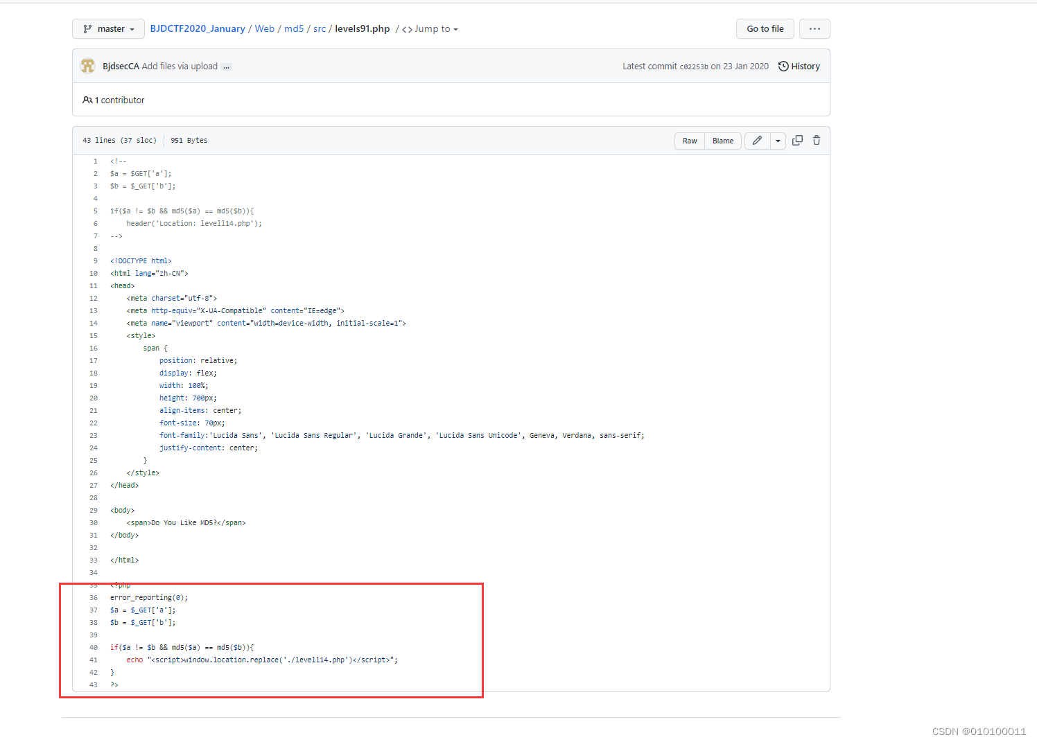View file History
Viewport: 1037px width, 742px height.
pos(799,67)
